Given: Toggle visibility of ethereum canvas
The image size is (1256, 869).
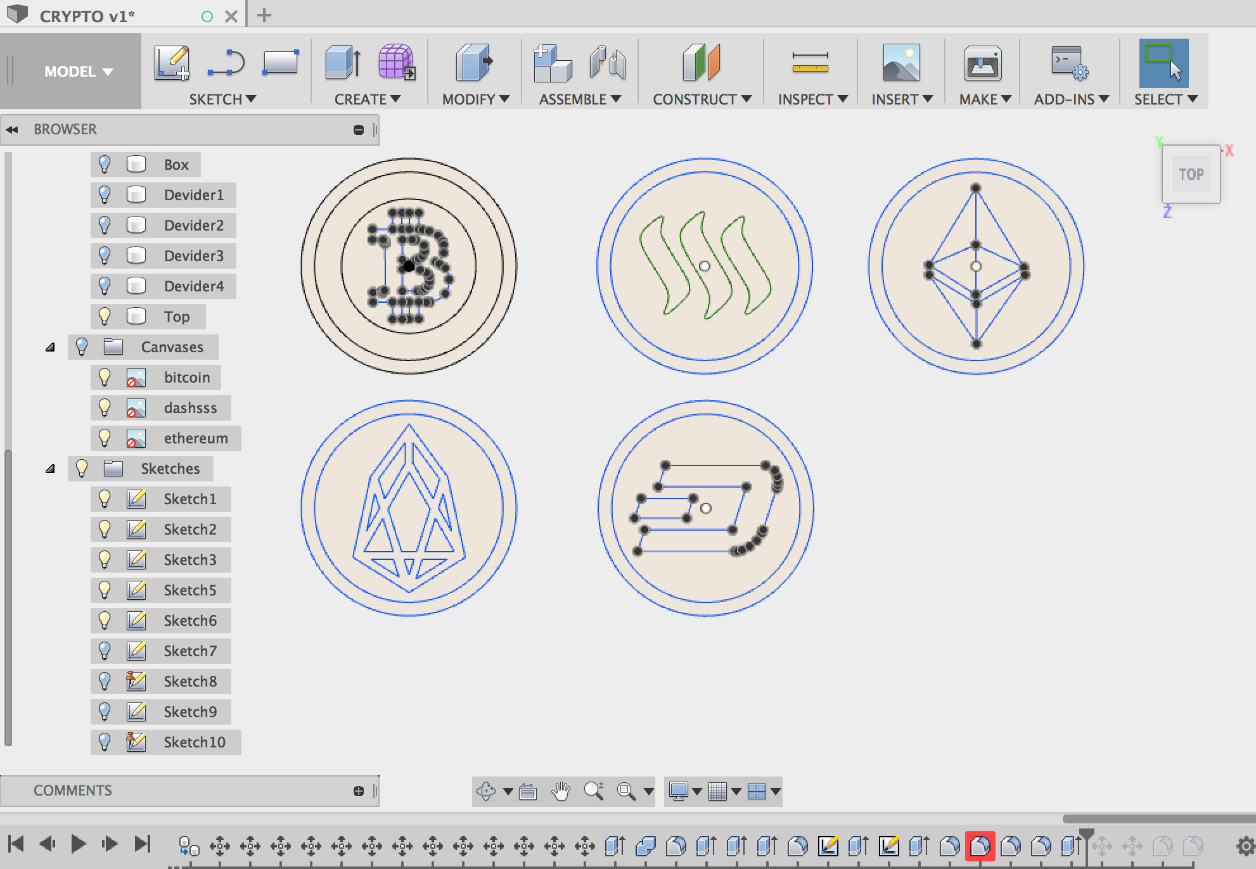Looking at the screenshot, I should click(105, 438).
